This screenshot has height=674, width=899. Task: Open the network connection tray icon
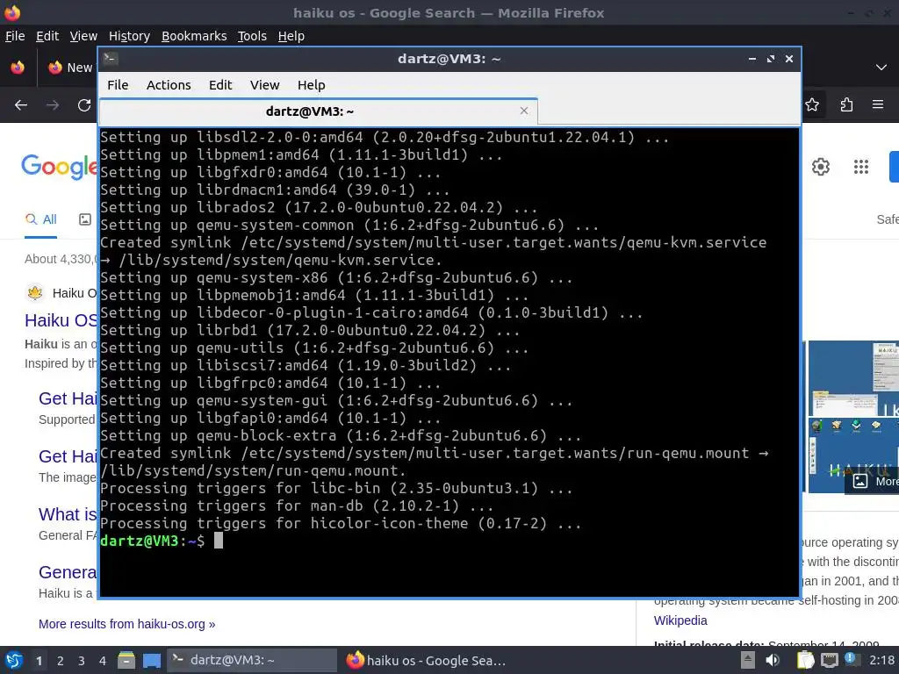[x=829, y=661]
